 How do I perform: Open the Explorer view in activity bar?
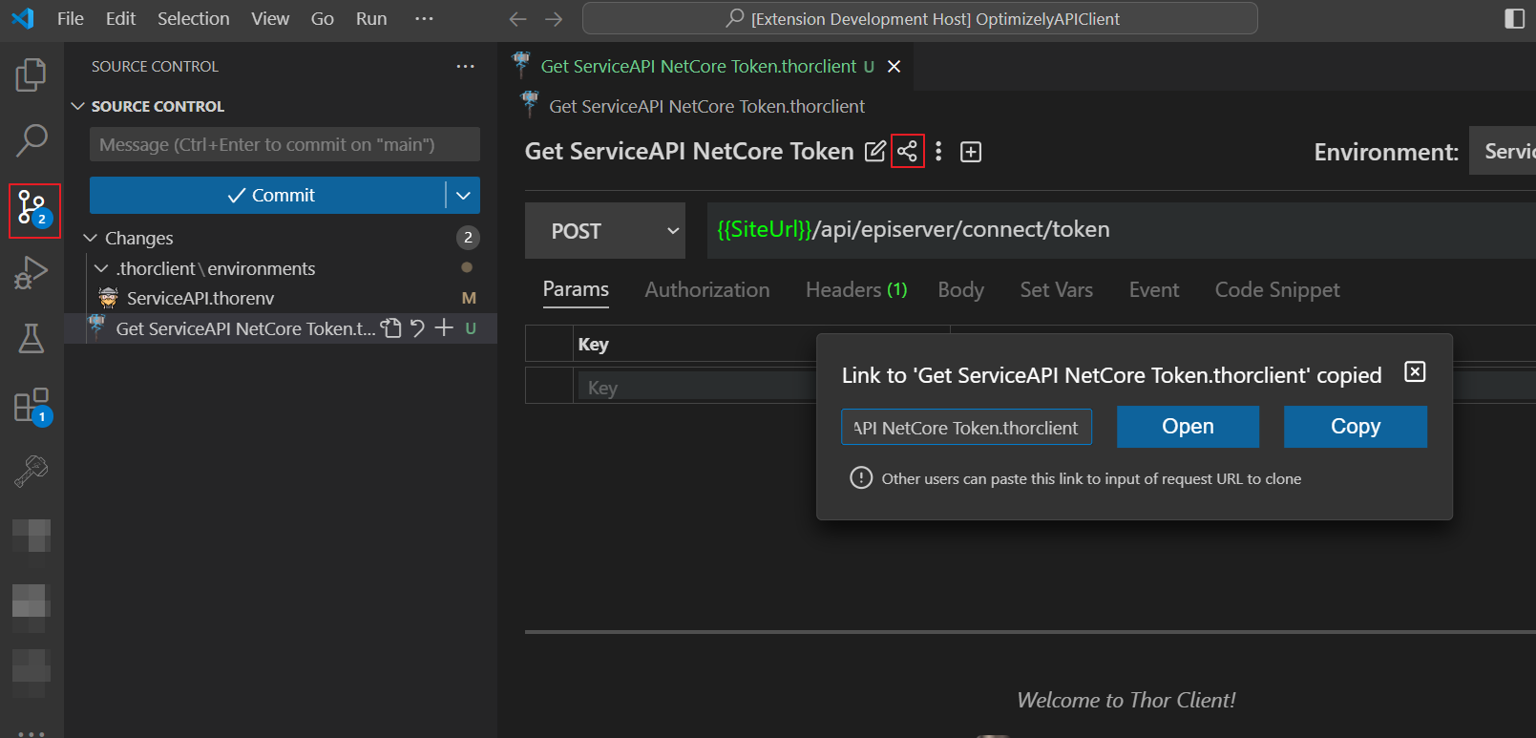pyautogui.click(x=32, y=74)
